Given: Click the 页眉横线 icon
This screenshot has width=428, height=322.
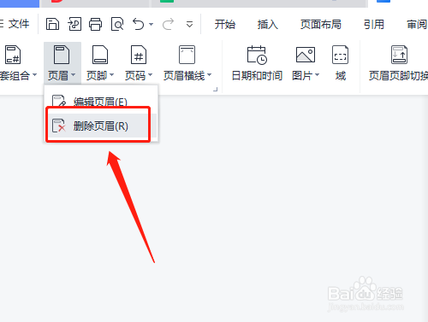Looking at the screenshot, I should pyautogui.click(x=187, y=55).
